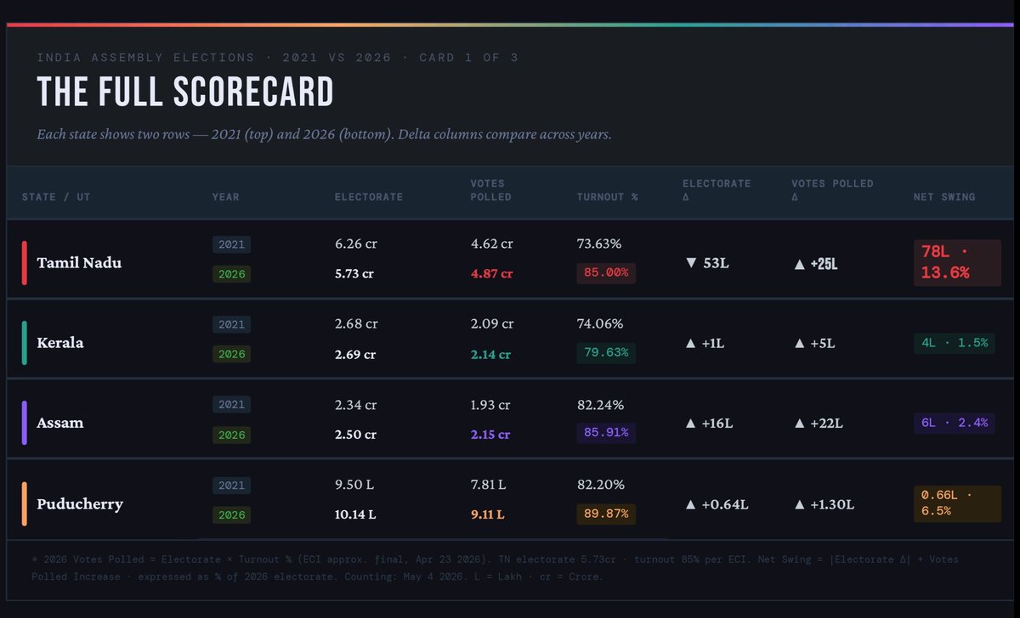Viewport: 1020px width, 618px height.
Task: Click the 85.91% turnout badge
Action: (x=606, y=433)
